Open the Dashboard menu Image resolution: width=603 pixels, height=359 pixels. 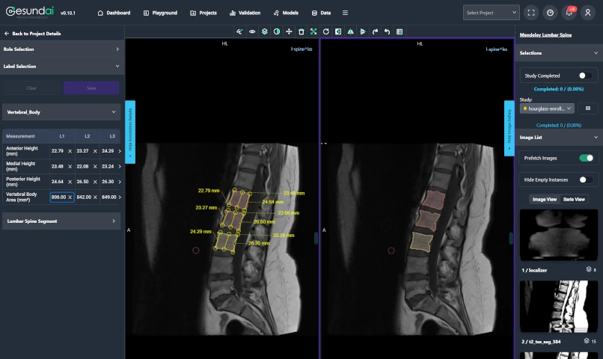click(114, 13)
